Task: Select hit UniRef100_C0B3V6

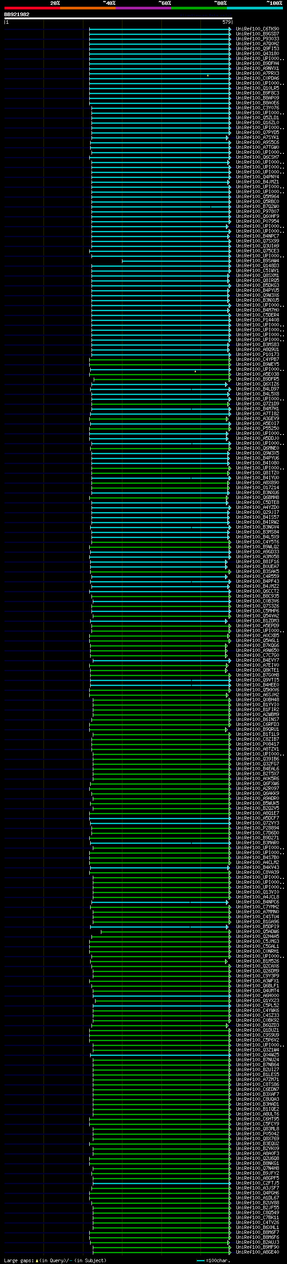Action: 257,601
